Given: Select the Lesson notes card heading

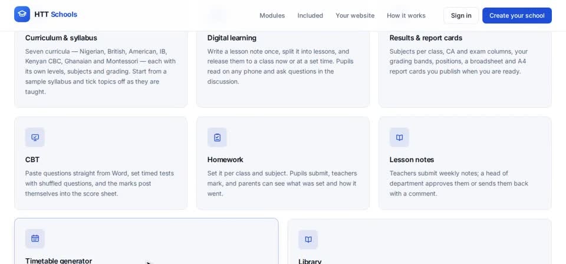Looking at the screenshot, I should (x=412, y=160).
